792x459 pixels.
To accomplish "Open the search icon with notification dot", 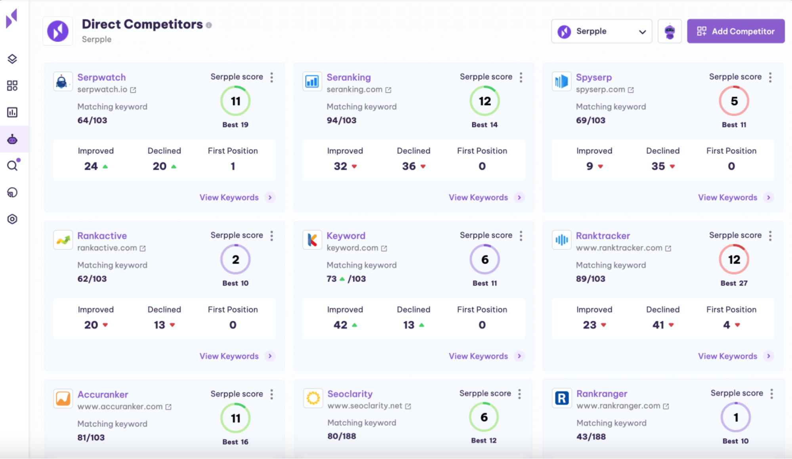I will (13, 165).
